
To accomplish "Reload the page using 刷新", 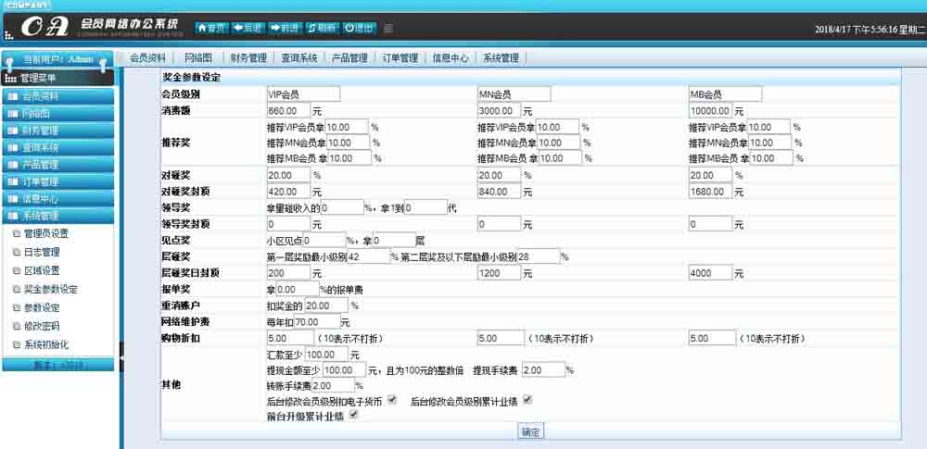I will click(322, 28).
